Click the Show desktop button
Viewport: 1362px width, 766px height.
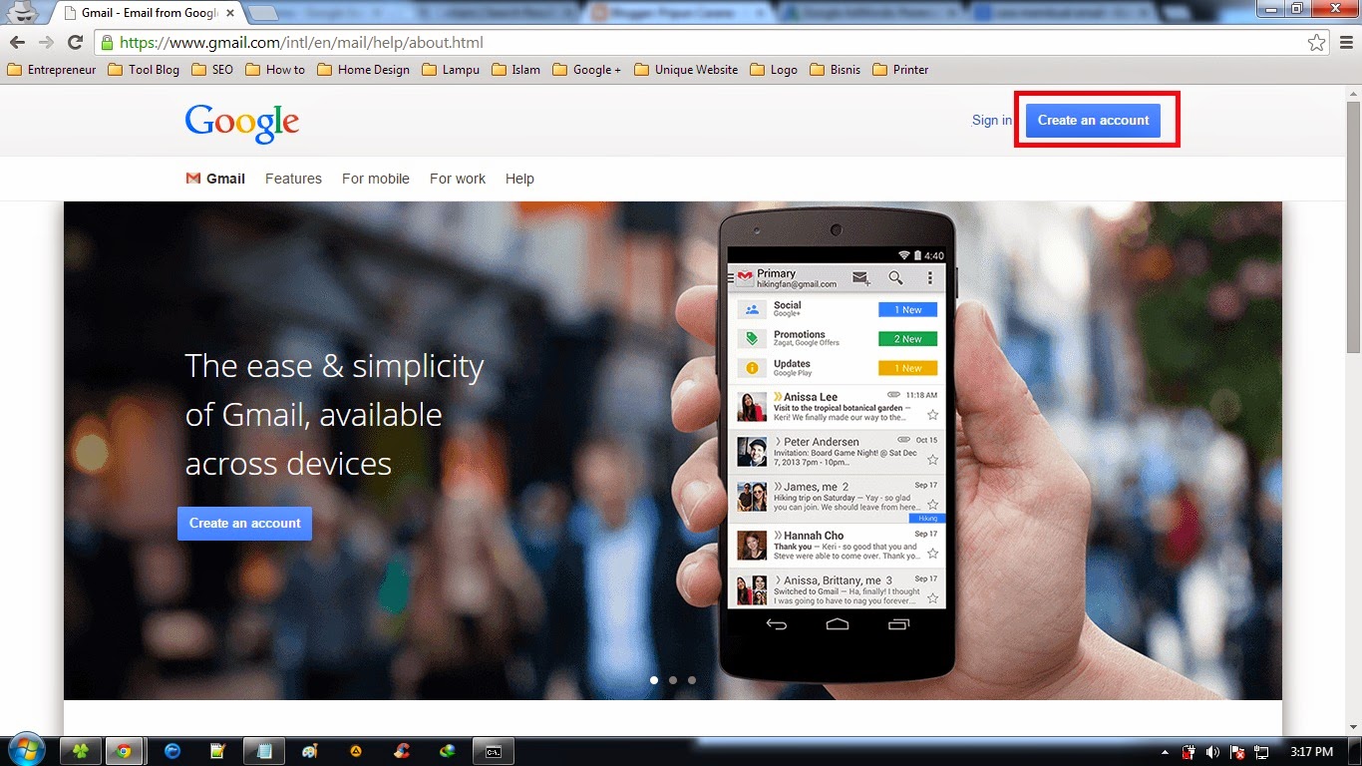click(x=1356, y=751)
